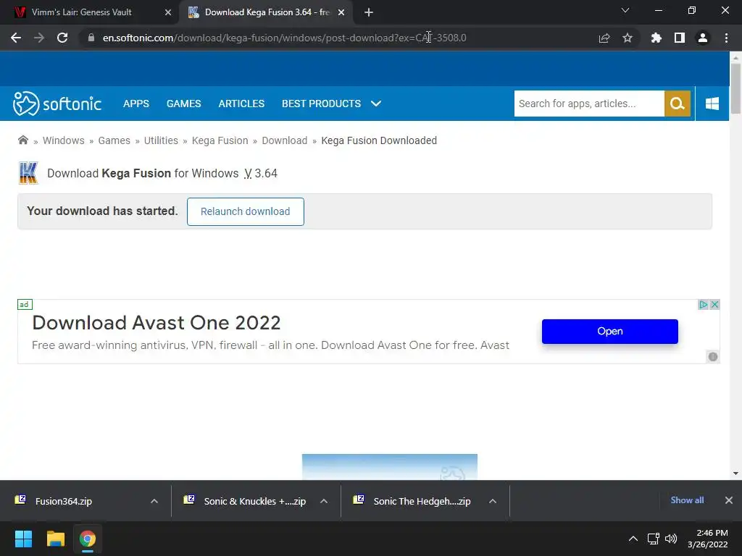Open BEST PRODUCTS menu
The height and width of the screenshot is (556, 742).
[321, 104]
